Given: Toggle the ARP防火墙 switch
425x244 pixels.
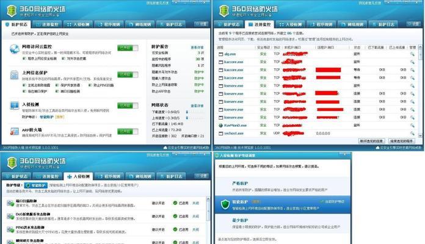Looking at the screenshot, I should (128, 131).
